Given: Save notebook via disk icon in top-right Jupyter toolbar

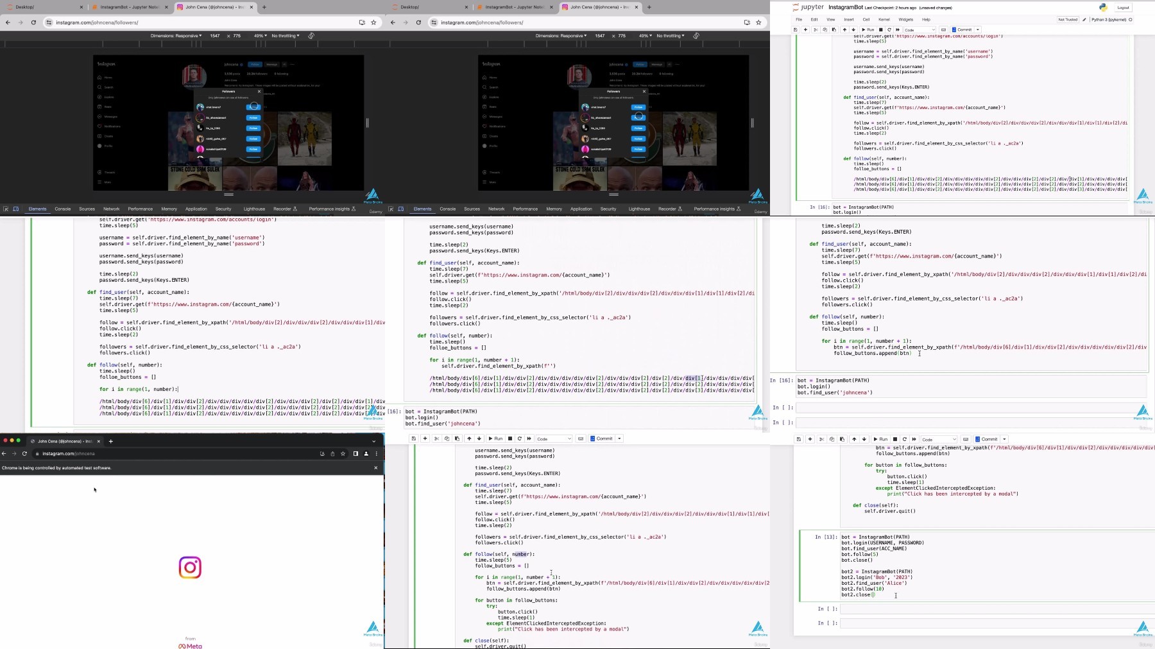Looking at the screenshot, I should [796, 30].
